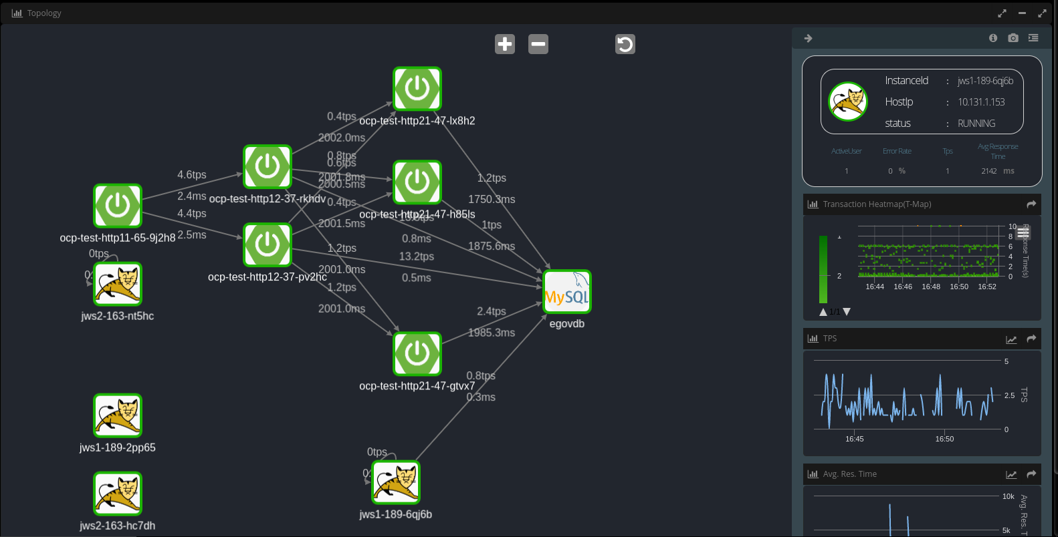
Task: Go to previous heatmap legend page
Action: click(x=823, y=312)
